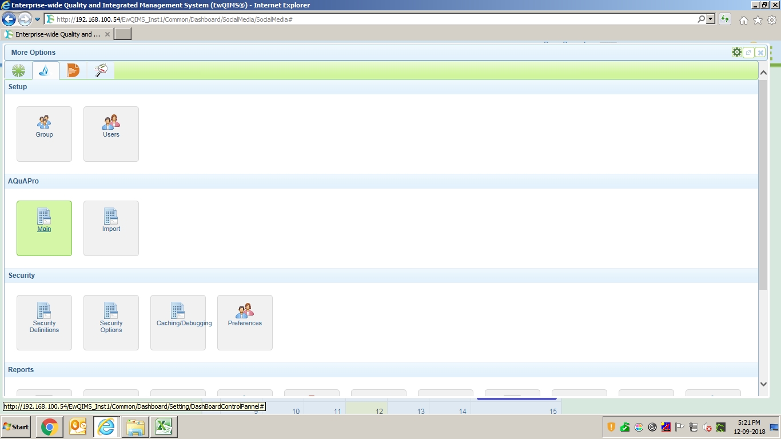Click the network tray icon

(x=694, y=427)
